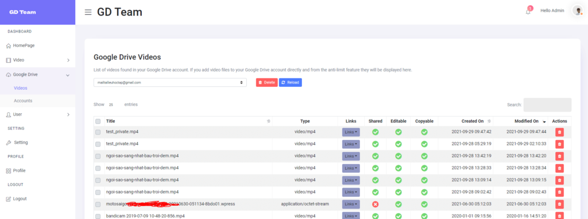This screenshot has height=219, width=588.
Task: Click Copyable check icon for 09:47:42 row
Action: pyautogui.click(x=424, y=132)
